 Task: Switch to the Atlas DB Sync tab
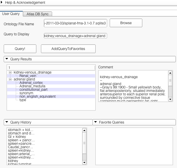[x=37, y=14]
